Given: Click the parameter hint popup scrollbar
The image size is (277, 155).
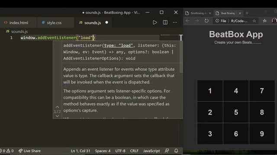Looking at the screenshot, I should [x=181, y=57].
